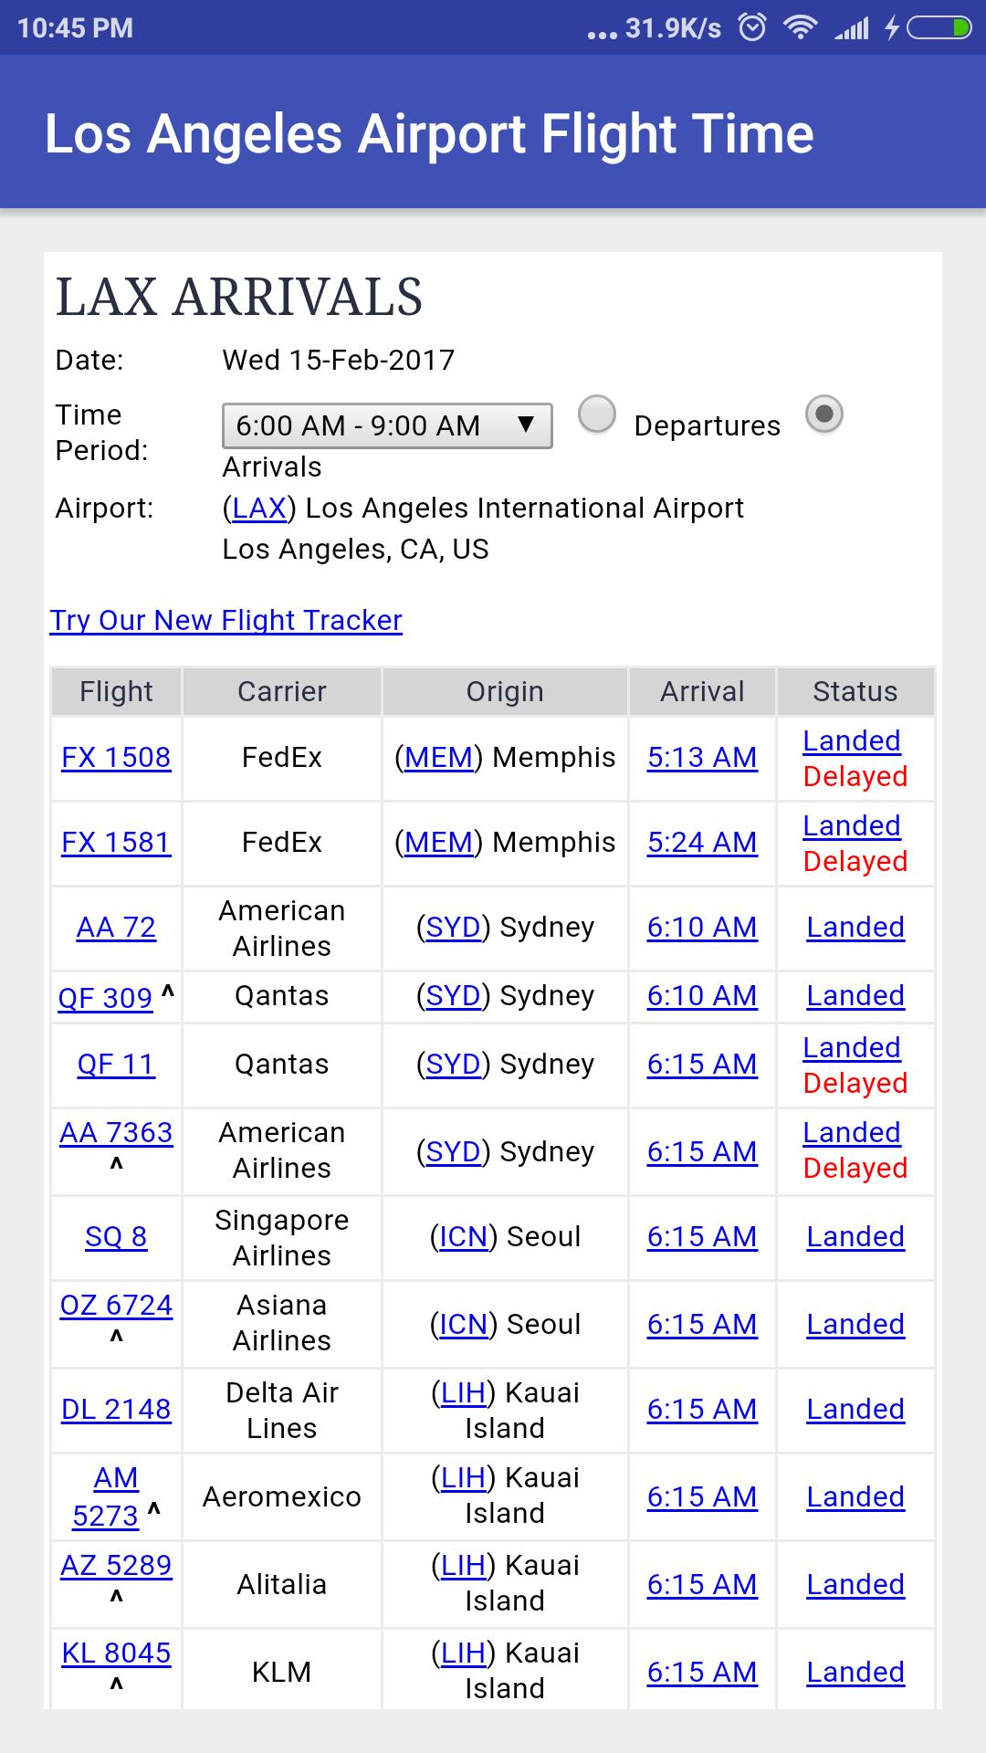986x1753 pixels.
Task: Click ICN airport code for Asiana flight
Action: point(463,1324)
